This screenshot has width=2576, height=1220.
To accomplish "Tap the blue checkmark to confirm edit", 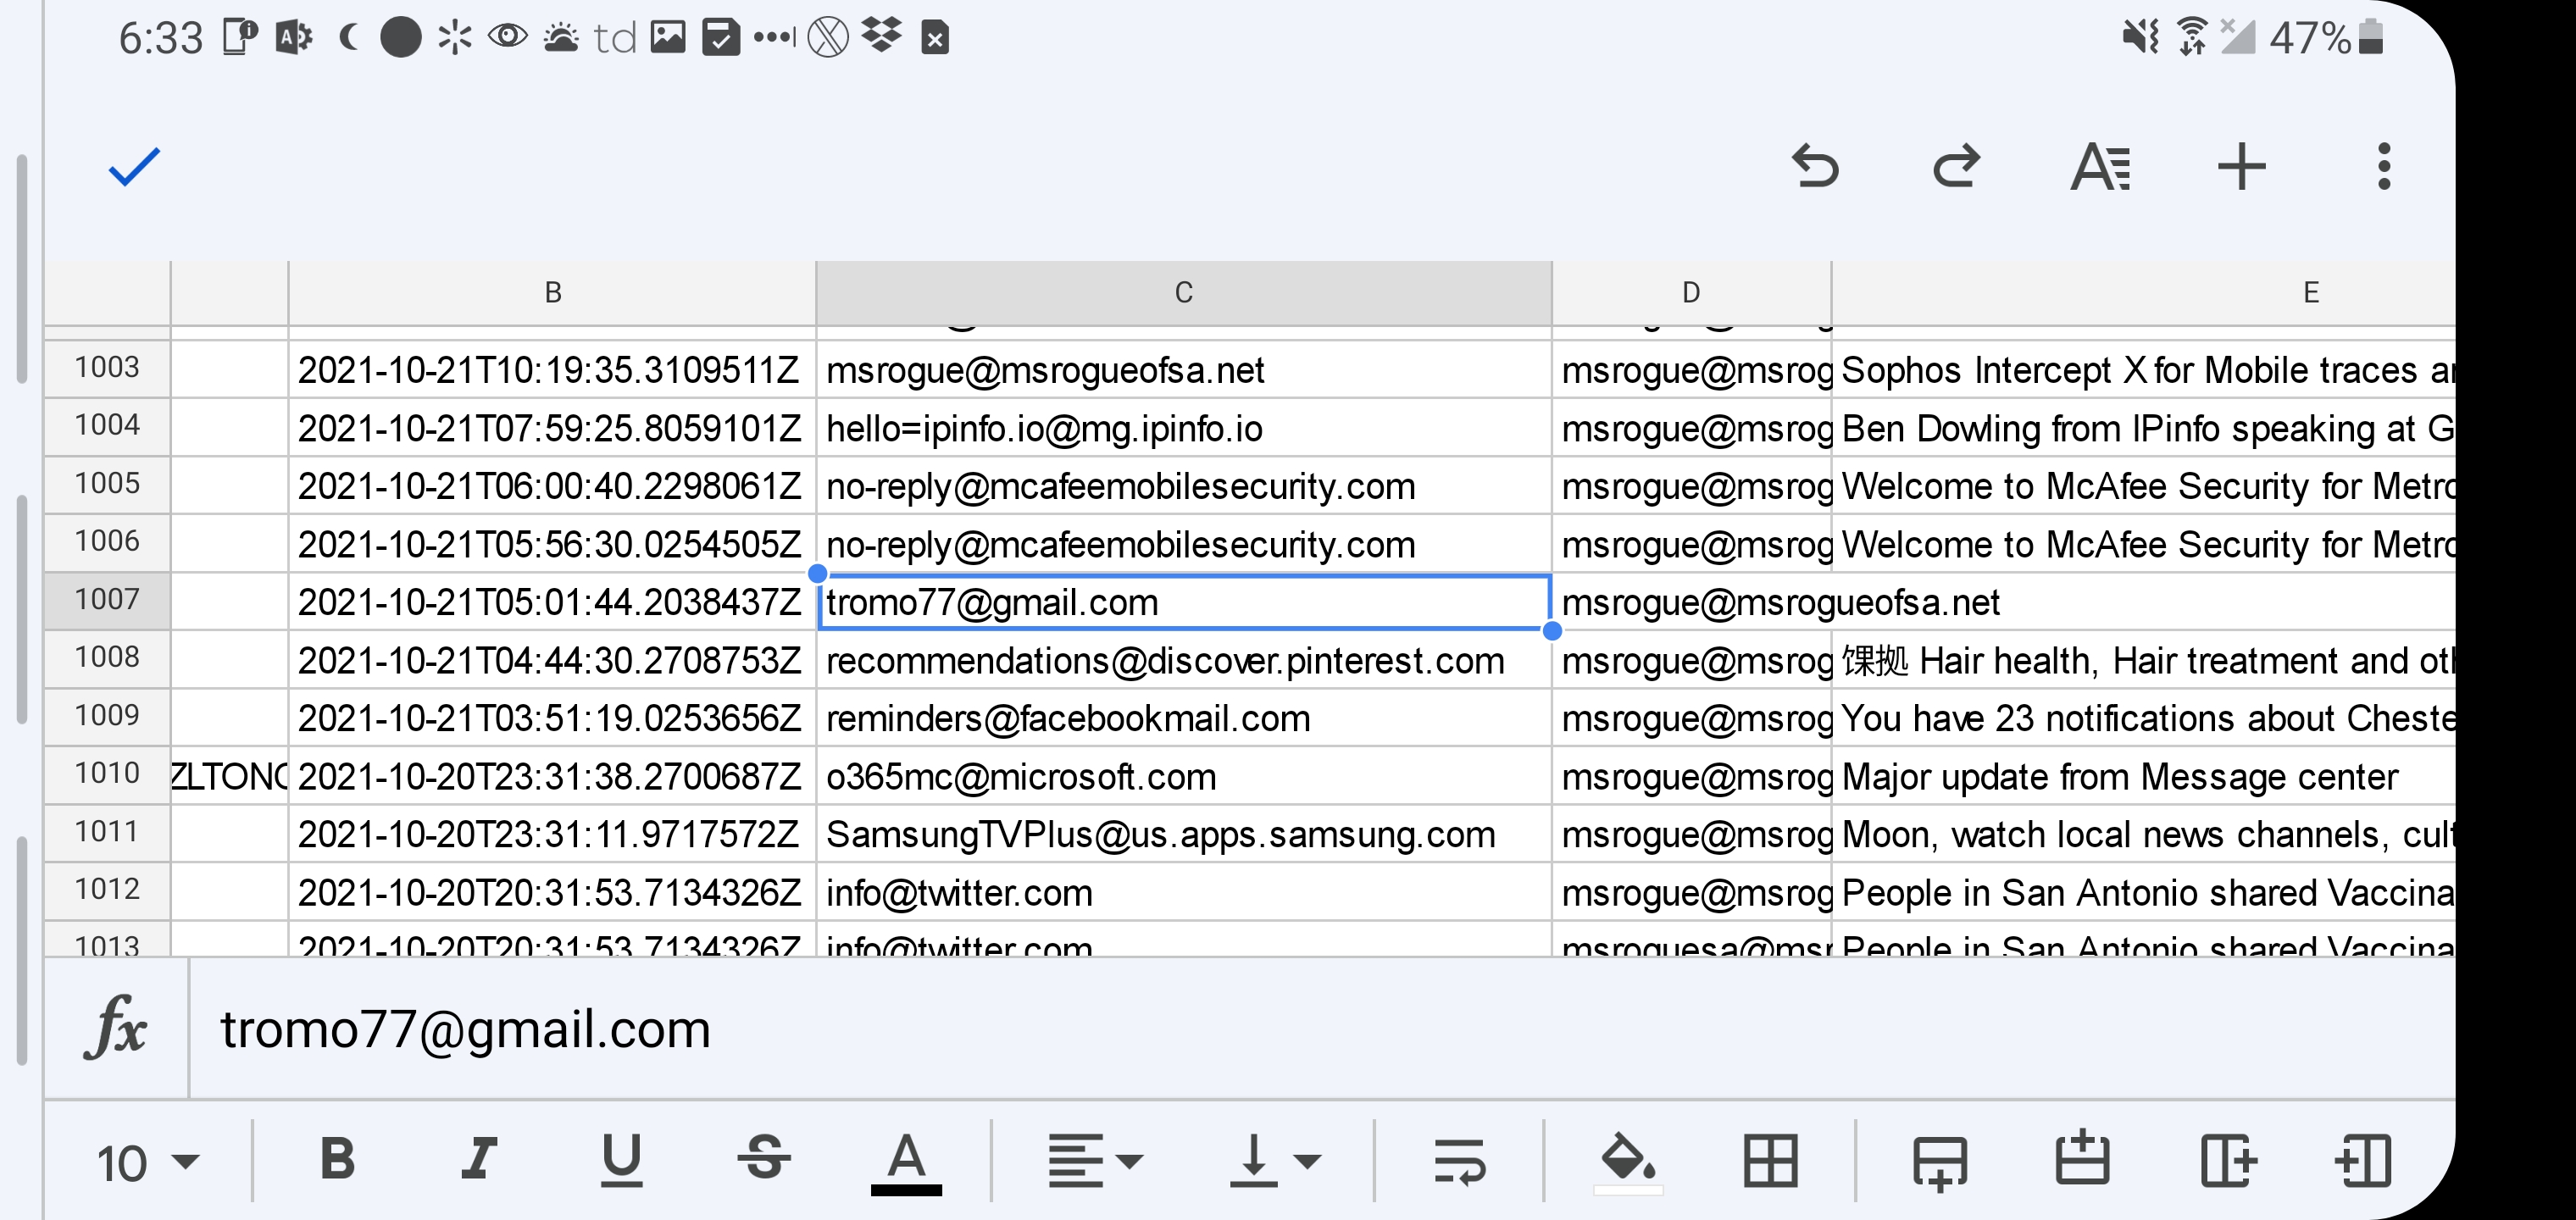I will 134,167.
